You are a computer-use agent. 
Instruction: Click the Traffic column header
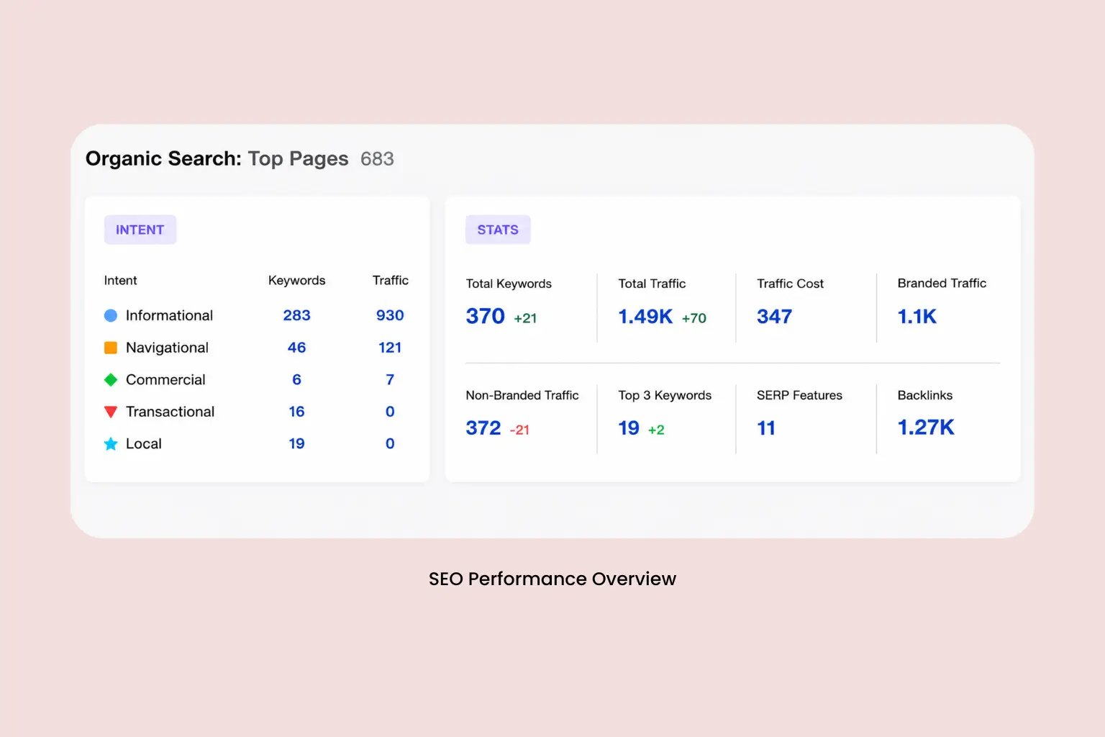coord(391,280)
